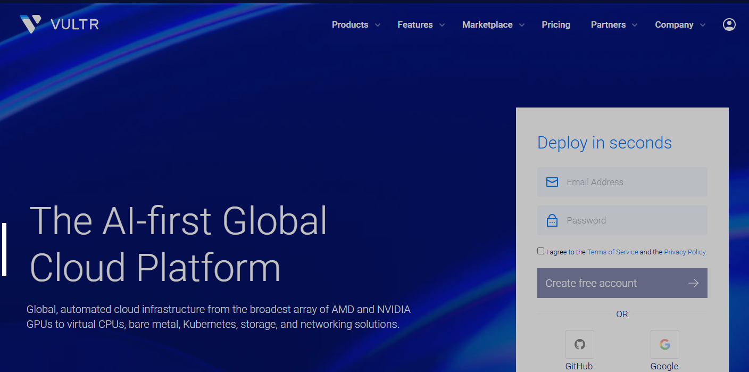This screenshot has height=372, width=749.
Task: Check the Terms of Service agreement box
Action: [x=540, y=251]
